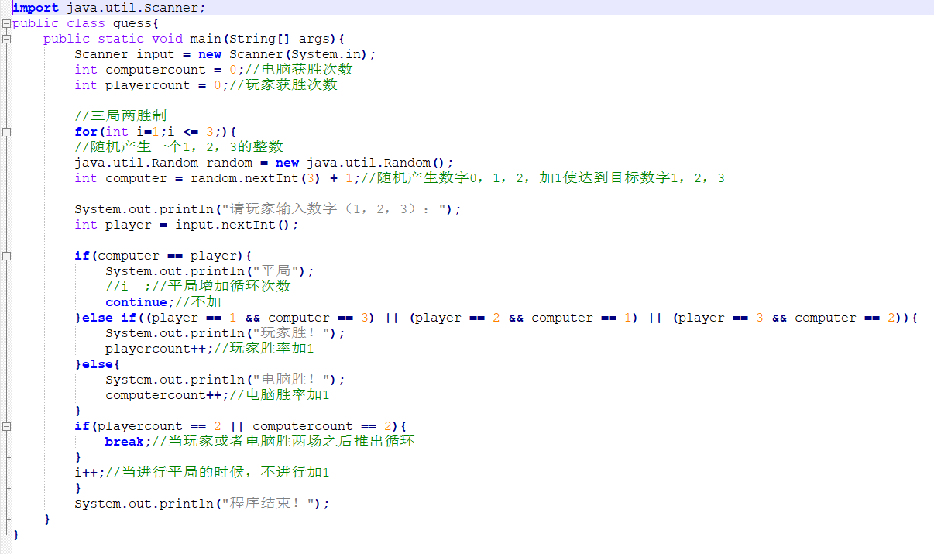
Task: Collapse the 'if(computer == player)' fold marker
Action: pos(6,256)
